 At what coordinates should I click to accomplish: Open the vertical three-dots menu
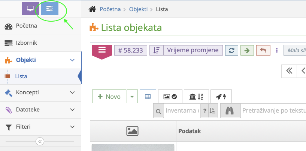click(277, 51)
